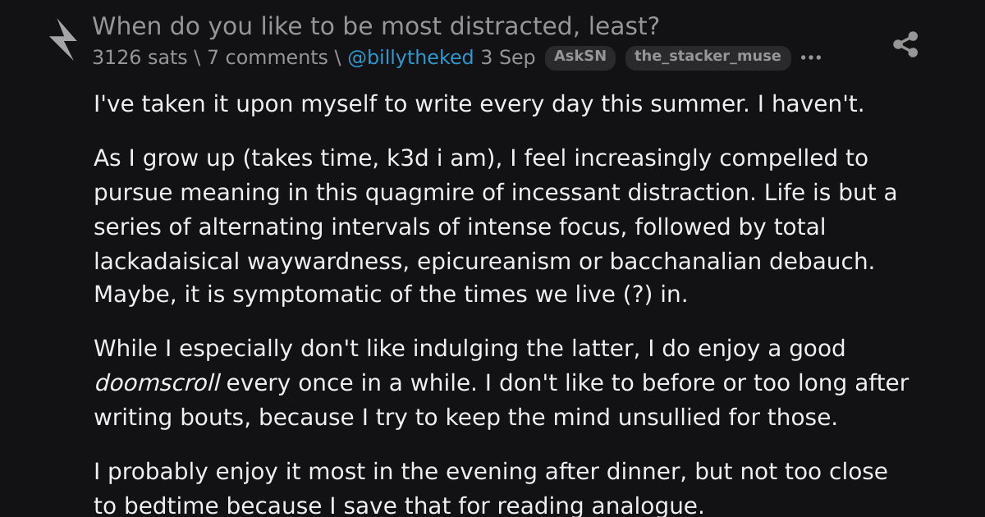The width and height of the screenshot is (985, 517).
Task: Click the line starting As I grow up
Action: pos(481,158)
